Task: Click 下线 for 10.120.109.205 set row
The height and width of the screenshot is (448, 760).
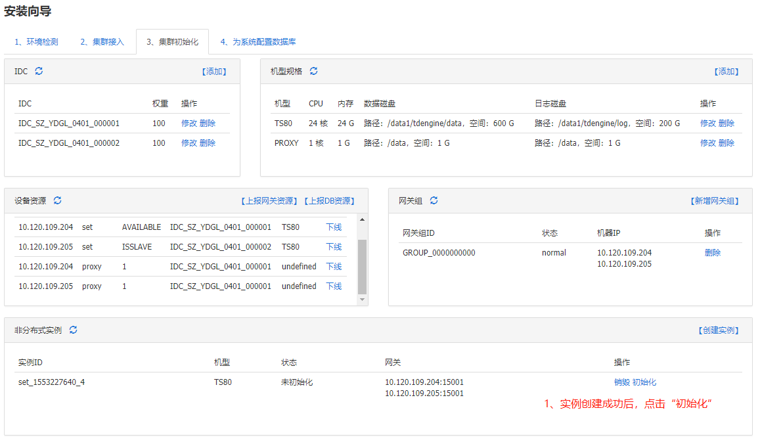Action: 334,247
